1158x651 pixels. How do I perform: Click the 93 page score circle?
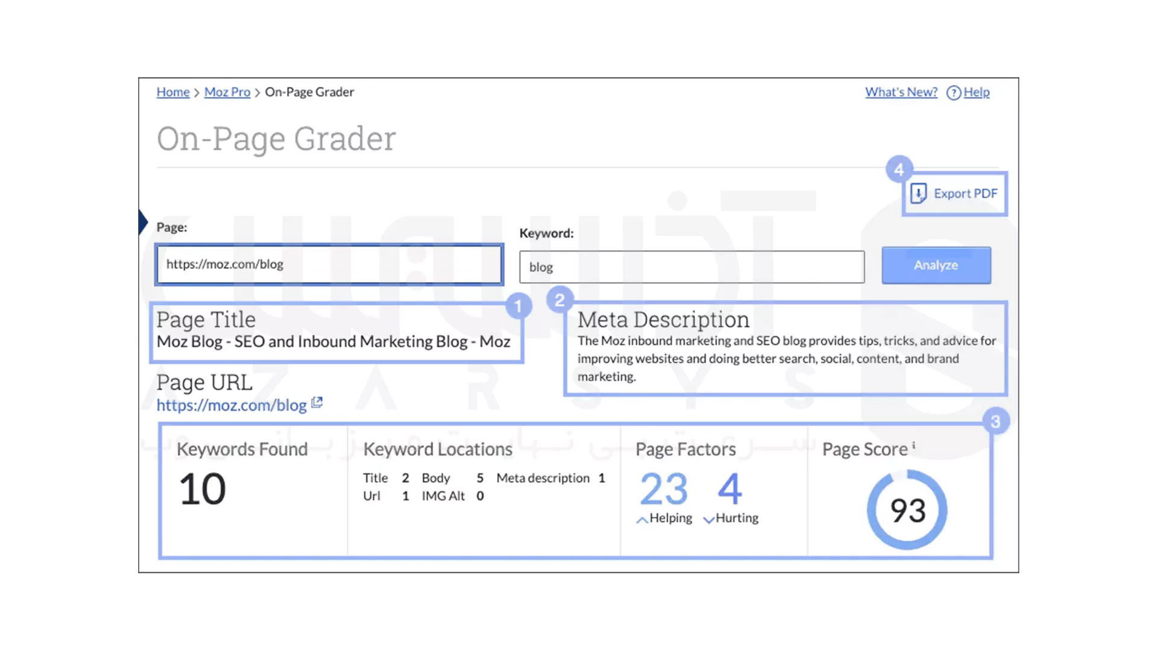click(907, 510)
